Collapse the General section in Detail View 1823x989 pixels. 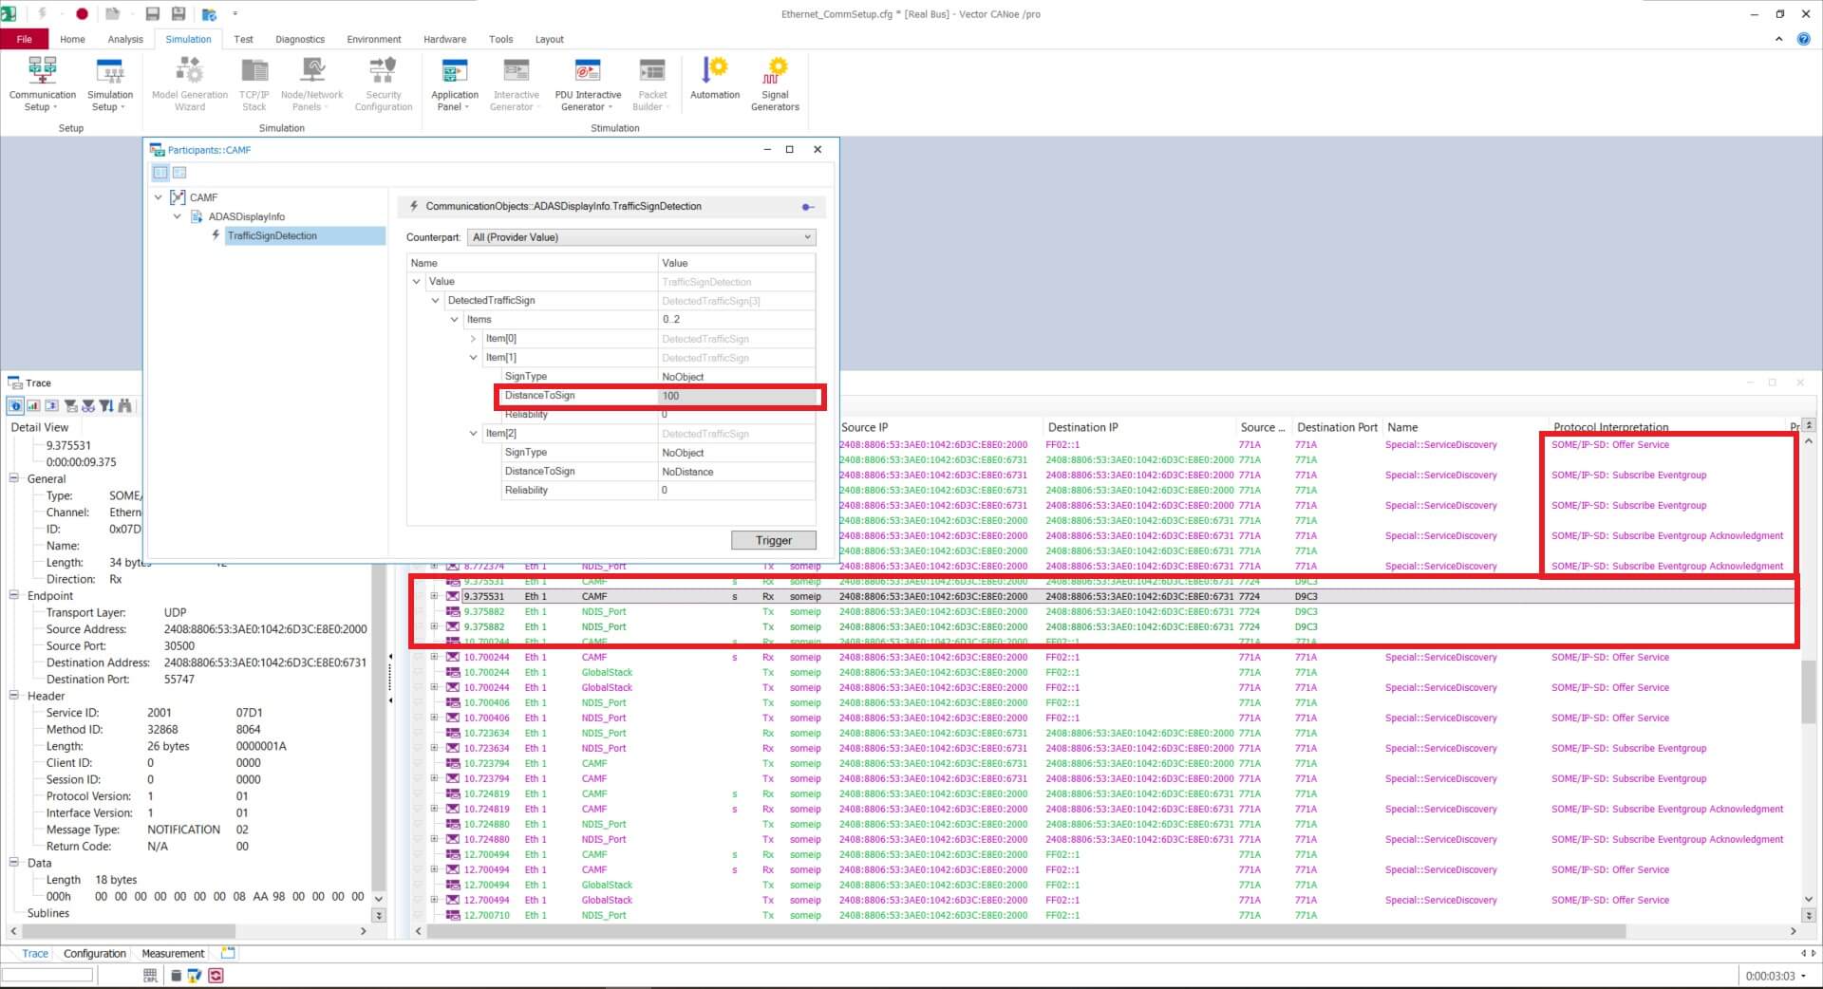pos(14,479)
